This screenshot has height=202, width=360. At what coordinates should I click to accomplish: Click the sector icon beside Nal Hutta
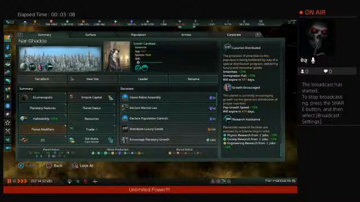[x=111, y=140]
